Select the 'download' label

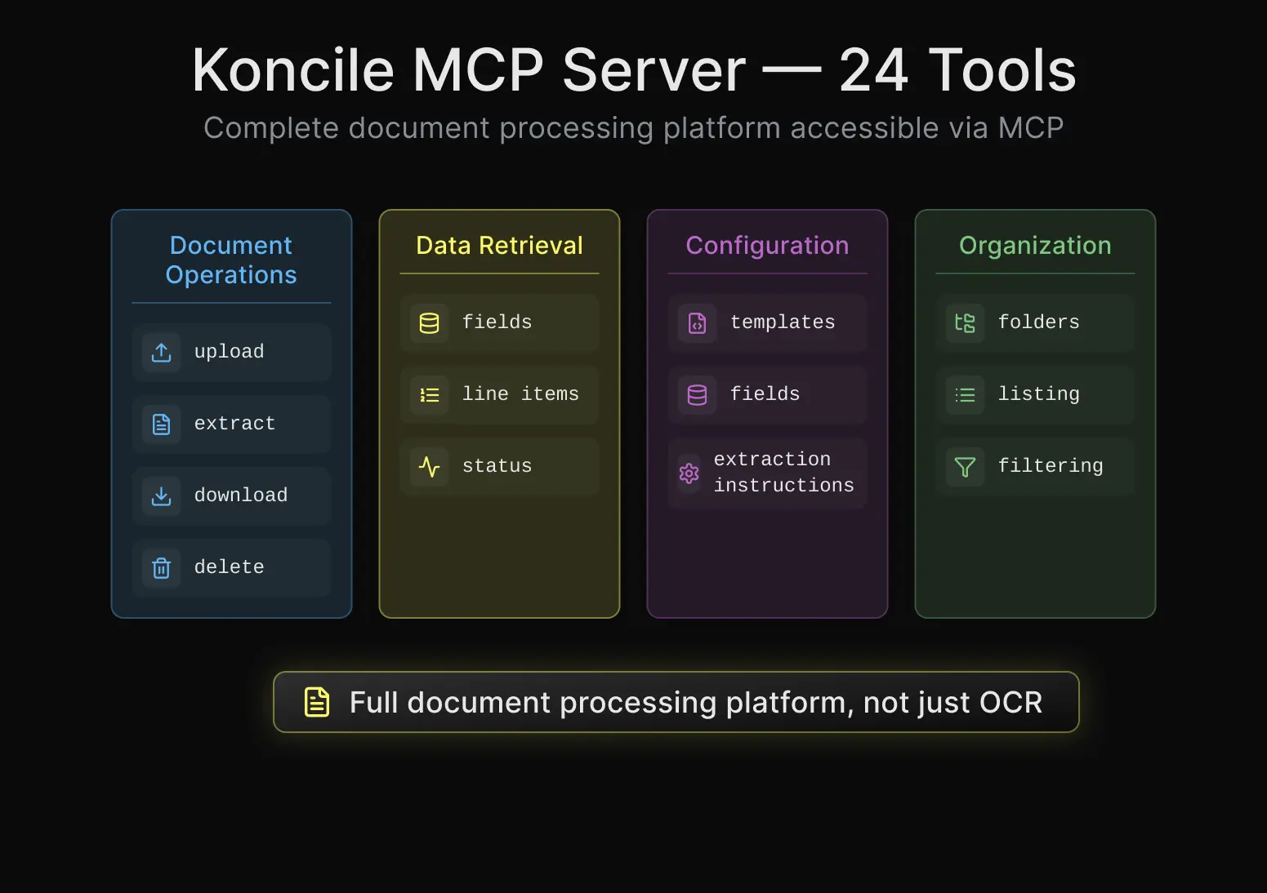(x=241, y=495)
